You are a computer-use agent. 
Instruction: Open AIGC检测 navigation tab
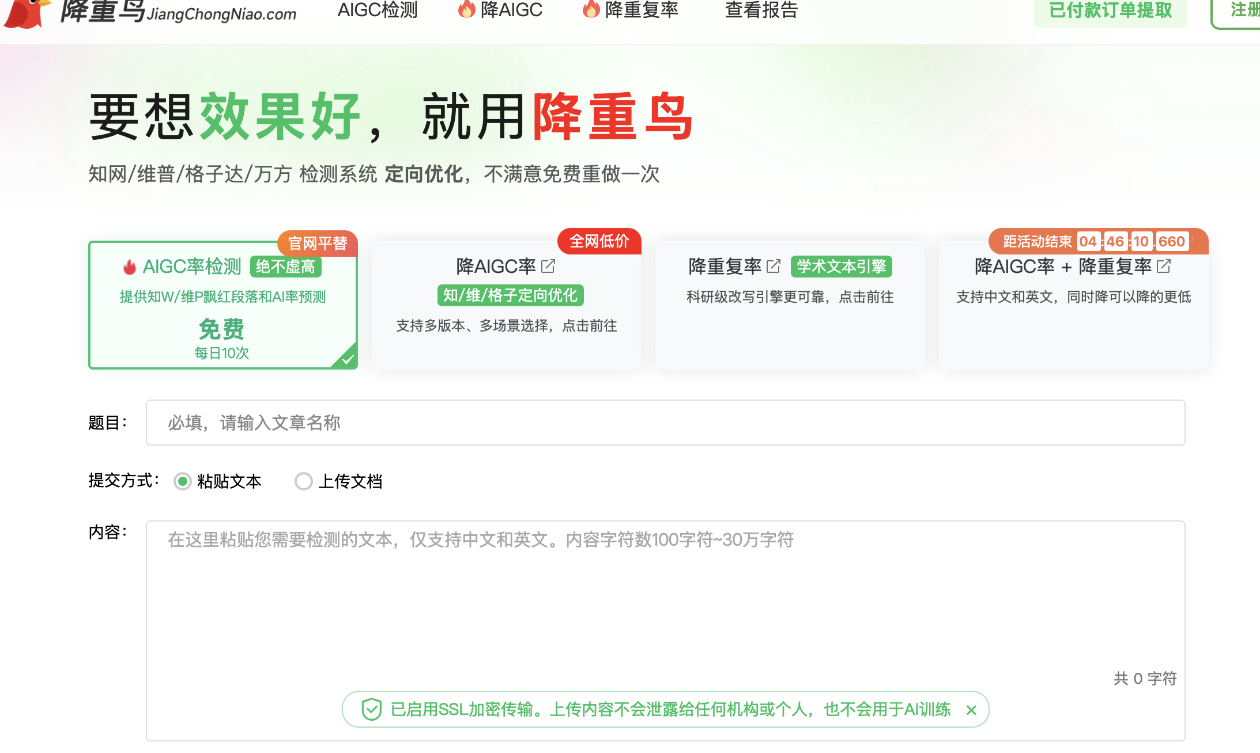point(378,9)
